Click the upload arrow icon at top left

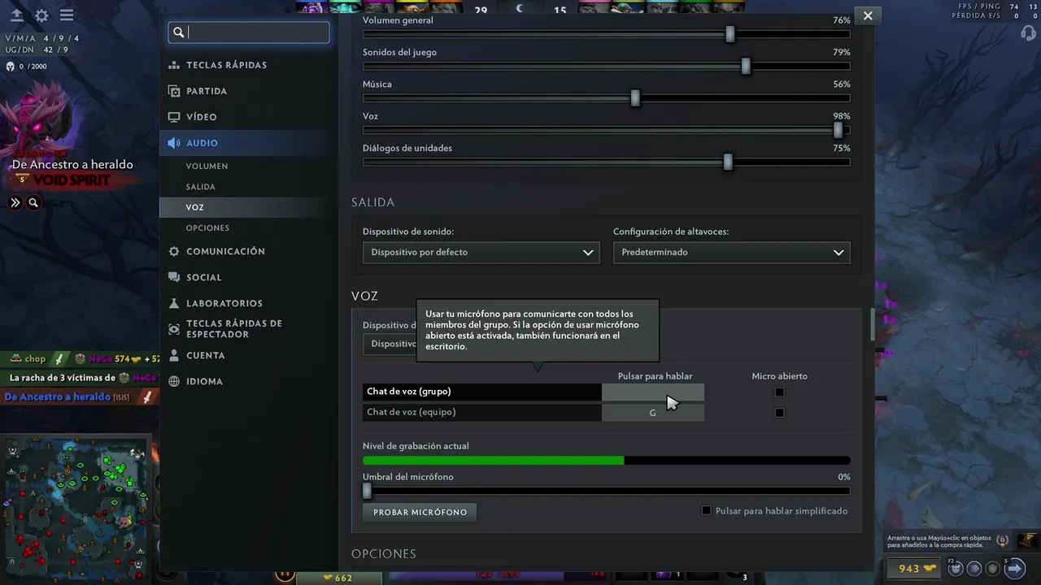point(16,15)
